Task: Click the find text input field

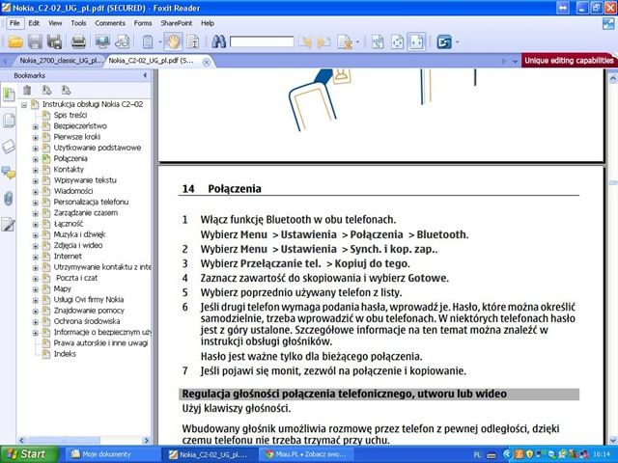Action: point(262,41)
